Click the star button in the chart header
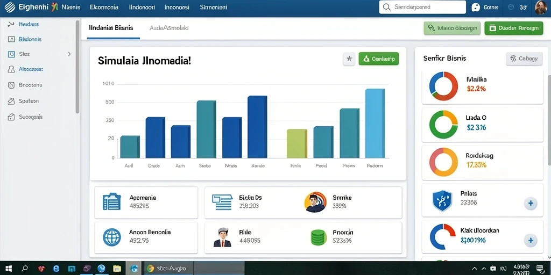 tap(349, 59)
